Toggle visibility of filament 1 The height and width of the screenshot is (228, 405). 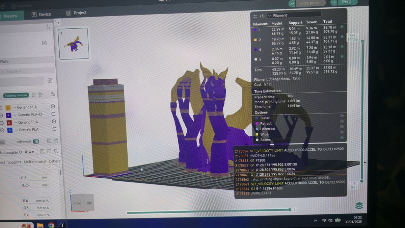(342, 27)
